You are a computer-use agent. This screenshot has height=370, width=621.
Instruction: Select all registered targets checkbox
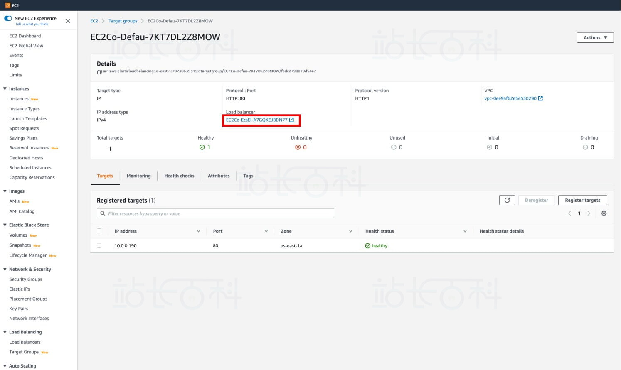(99, 231)
